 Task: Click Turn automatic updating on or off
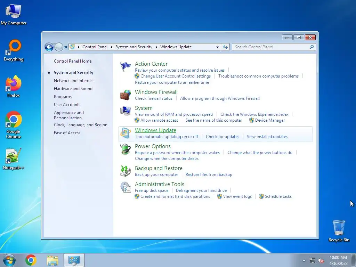tap(167, 137)
